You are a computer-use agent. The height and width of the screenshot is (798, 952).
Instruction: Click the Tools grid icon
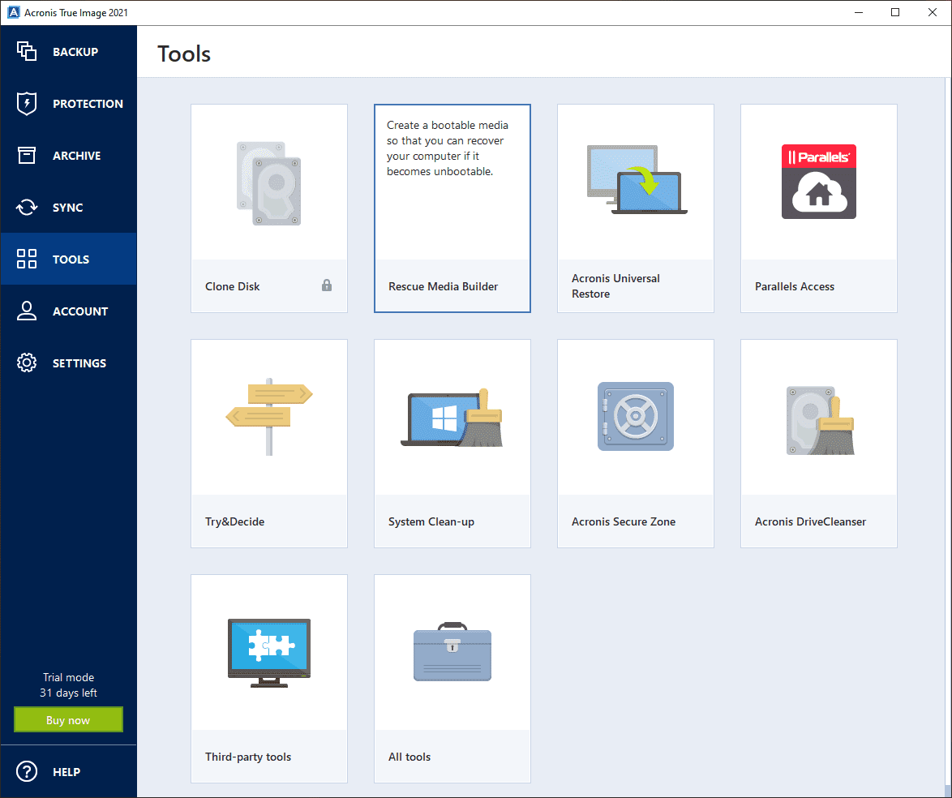[27, 259]
